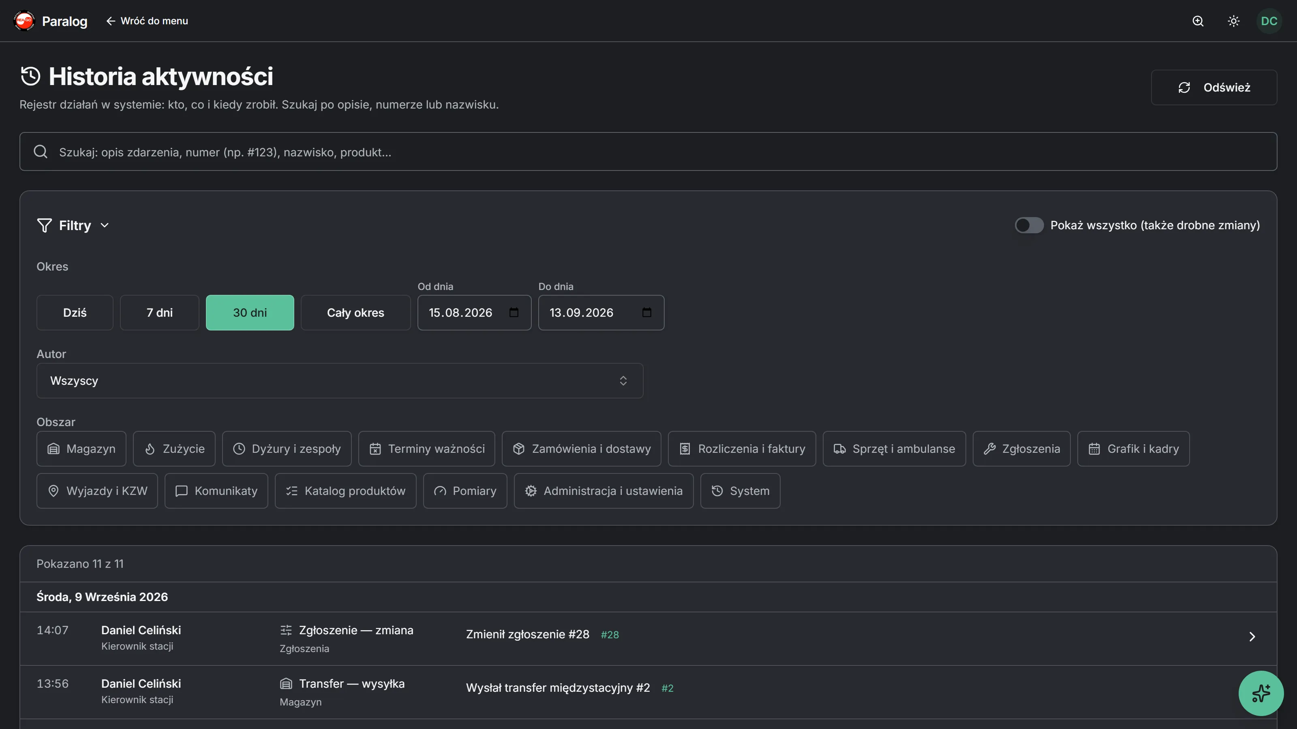Click the Paralog logo icon

click(24, 21)
